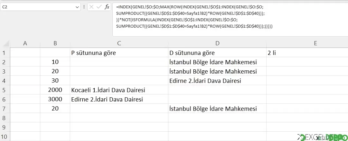Click the 'D sütununa göre' header cell
This screenshot has height=141, width=348.
[x=217, y=53]
